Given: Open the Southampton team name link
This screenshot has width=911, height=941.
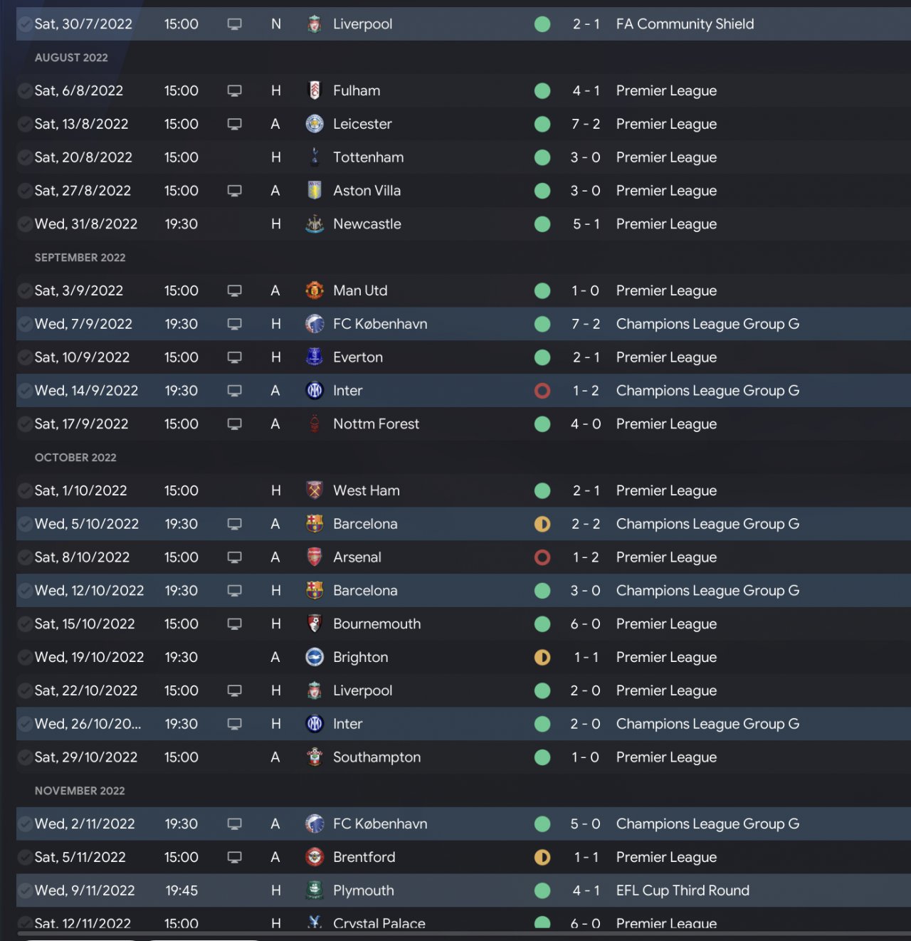Looking at the screenshot, I should (x=376, y=757).
